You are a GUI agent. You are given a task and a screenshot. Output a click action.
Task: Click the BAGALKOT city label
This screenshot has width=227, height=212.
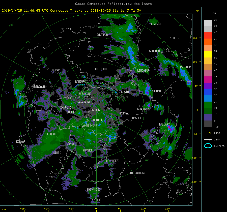pos(101,69)
